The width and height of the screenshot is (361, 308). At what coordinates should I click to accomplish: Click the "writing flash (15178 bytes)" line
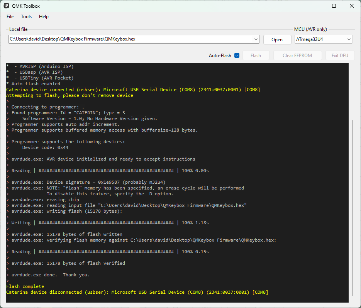coord(67,211)
